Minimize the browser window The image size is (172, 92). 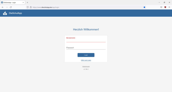point(159,3)
